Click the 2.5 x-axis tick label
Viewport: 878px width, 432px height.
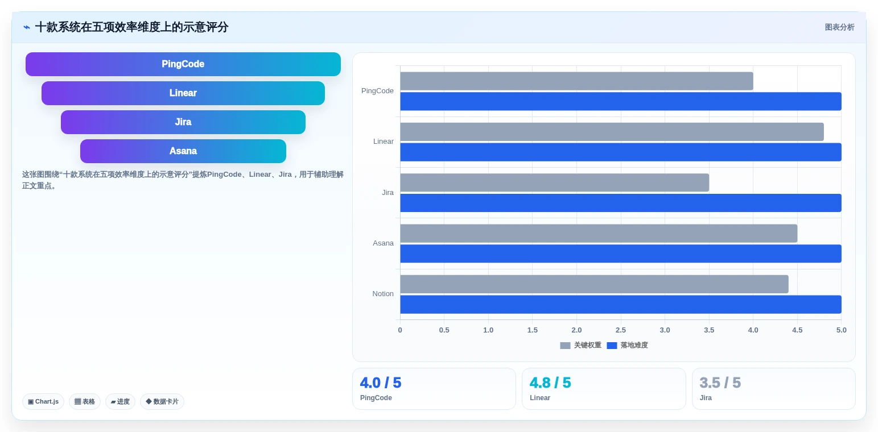(x=621, y=330)
